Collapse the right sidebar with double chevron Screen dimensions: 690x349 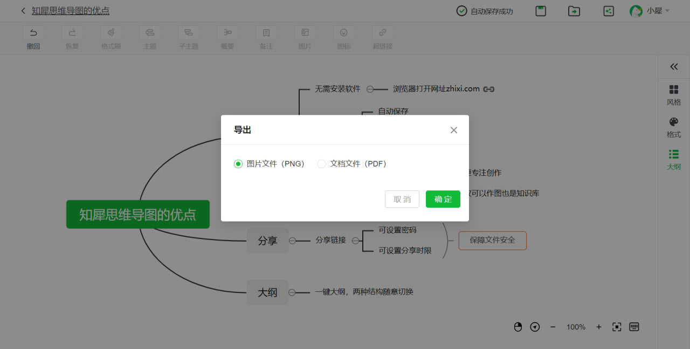pyautogui.click(x=674, y=66)
